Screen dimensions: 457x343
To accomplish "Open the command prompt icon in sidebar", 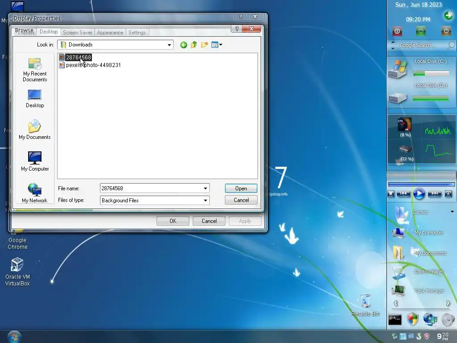I will point(395,320).
